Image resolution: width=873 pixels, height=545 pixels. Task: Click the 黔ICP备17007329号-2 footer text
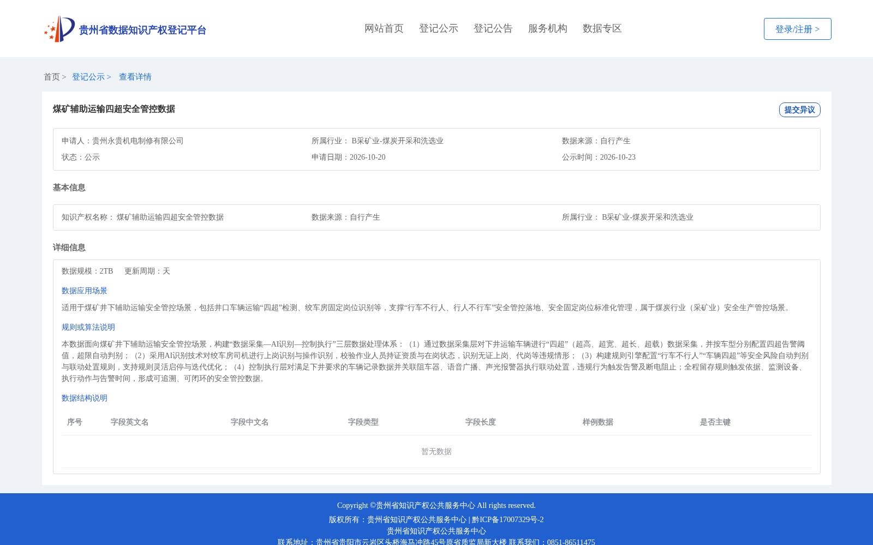[x=508, y=520]
